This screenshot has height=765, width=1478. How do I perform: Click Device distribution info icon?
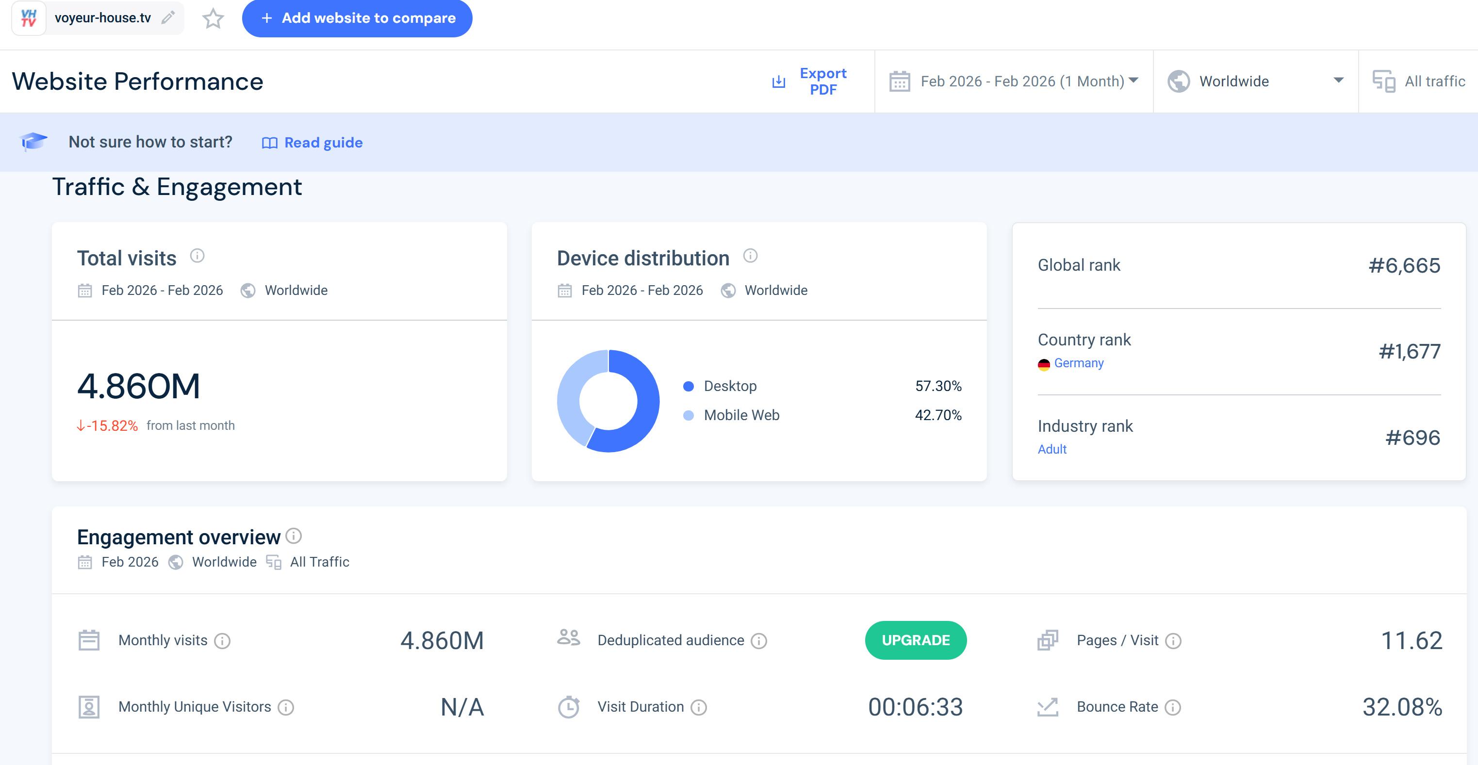(x=750, y=256)
